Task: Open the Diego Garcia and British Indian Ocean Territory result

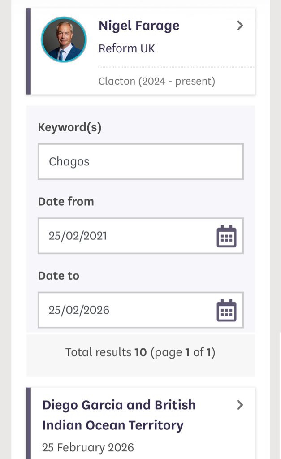Action: 119,415
